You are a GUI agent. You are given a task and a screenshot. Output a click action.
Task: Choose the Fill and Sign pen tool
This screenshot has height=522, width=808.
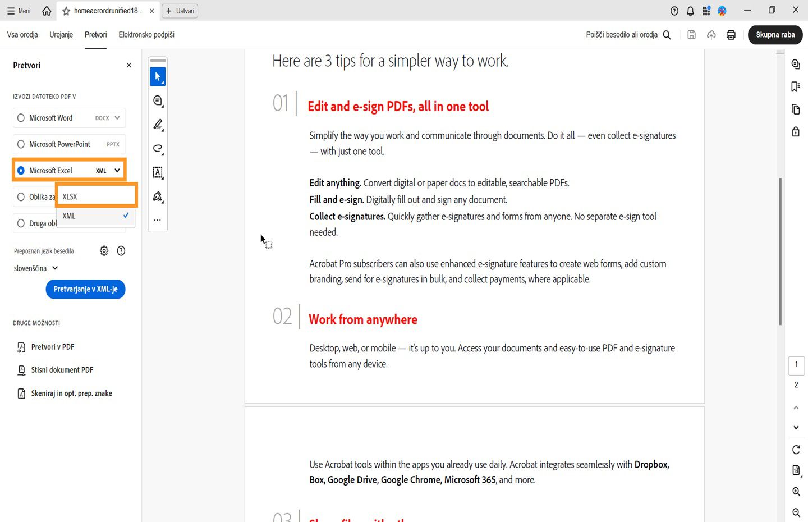pyautogui.click(x=158, y=196)
